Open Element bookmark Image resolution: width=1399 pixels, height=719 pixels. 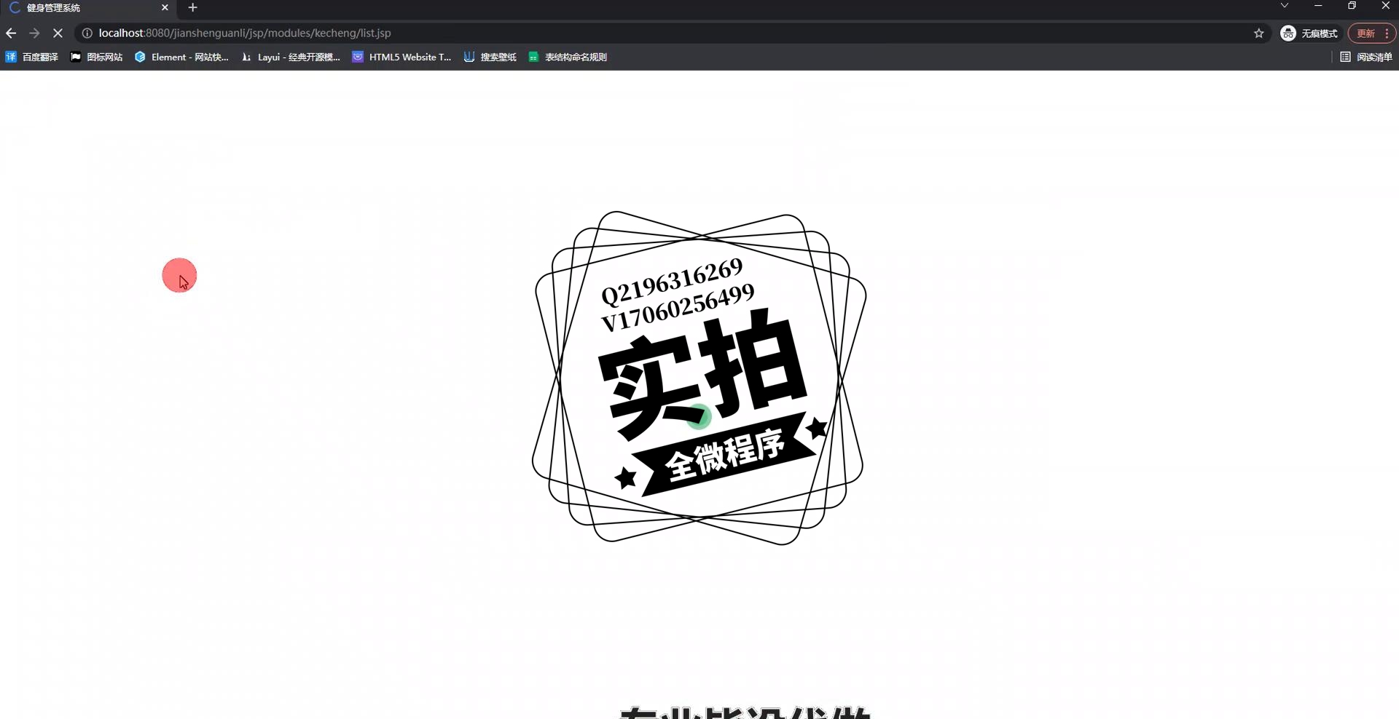(x=181, y=57)
